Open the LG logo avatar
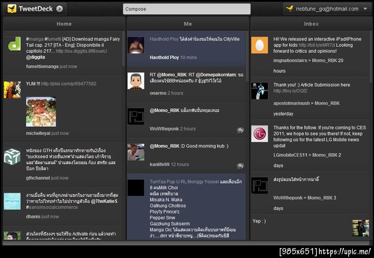 point(259,134)
